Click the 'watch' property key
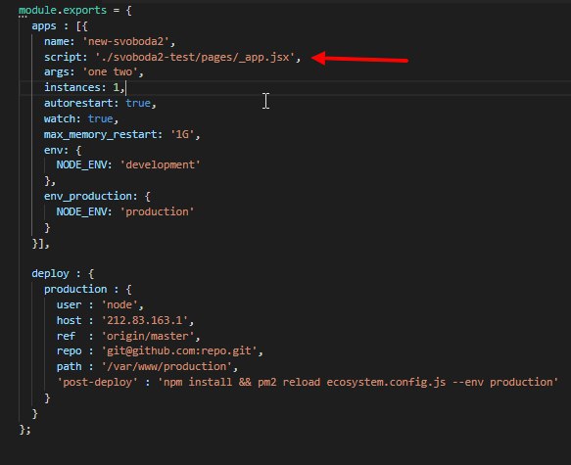Viewport: 571px width, 465px height. (x=60, y=118)
